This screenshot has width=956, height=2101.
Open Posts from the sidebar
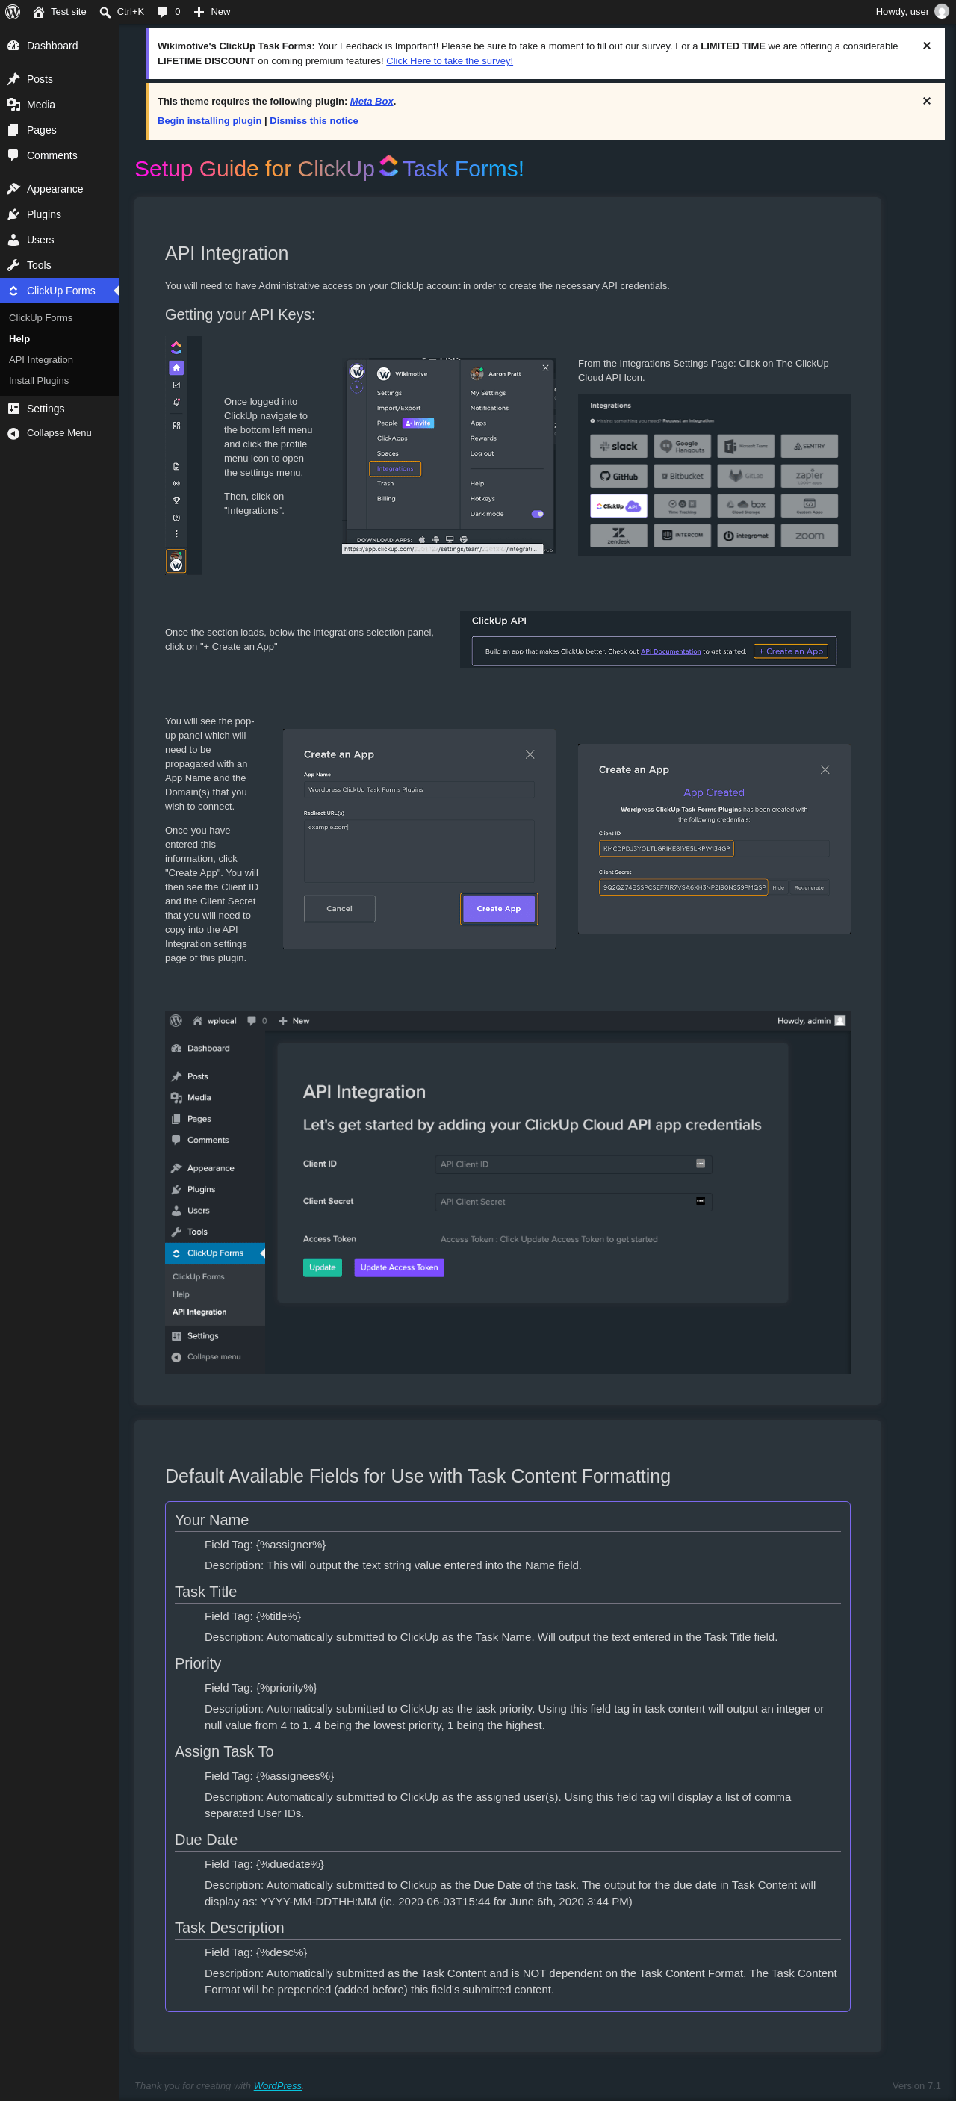60,79
